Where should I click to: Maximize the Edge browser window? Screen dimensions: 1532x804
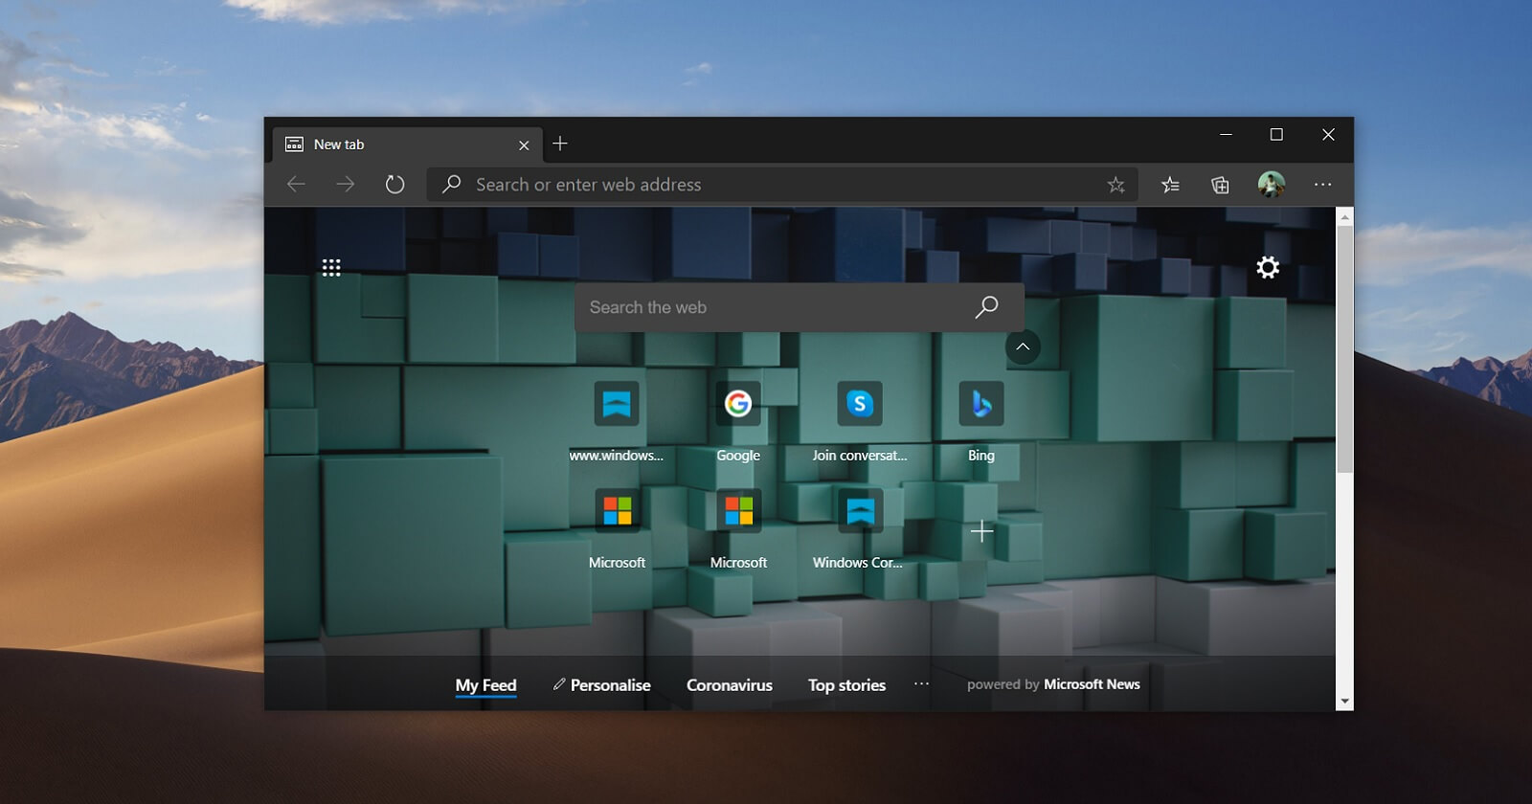click(1276, 135)
